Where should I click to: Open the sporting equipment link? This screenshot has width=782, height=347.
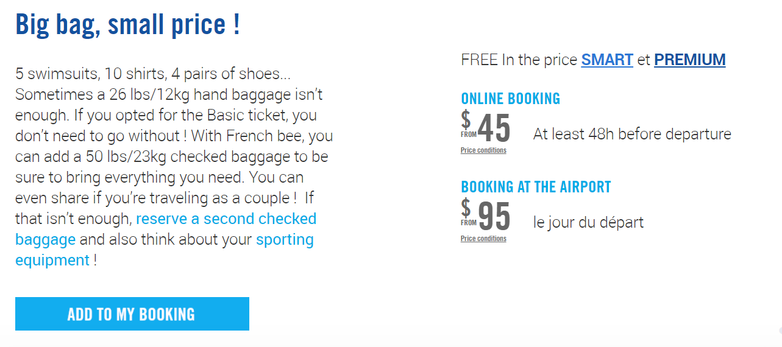pos(165,250)
